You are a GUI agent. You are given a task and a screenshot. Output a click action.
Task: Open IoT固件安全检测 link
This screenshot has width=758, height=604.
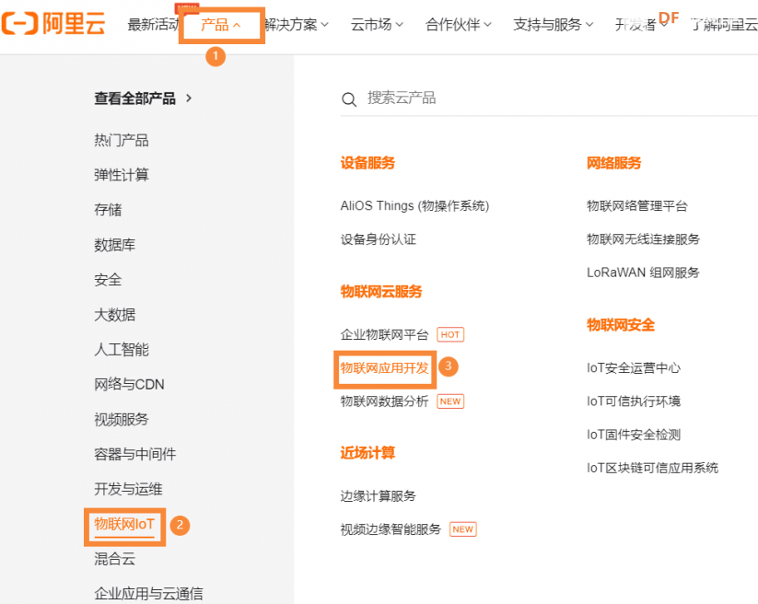(x=634, y=435)
